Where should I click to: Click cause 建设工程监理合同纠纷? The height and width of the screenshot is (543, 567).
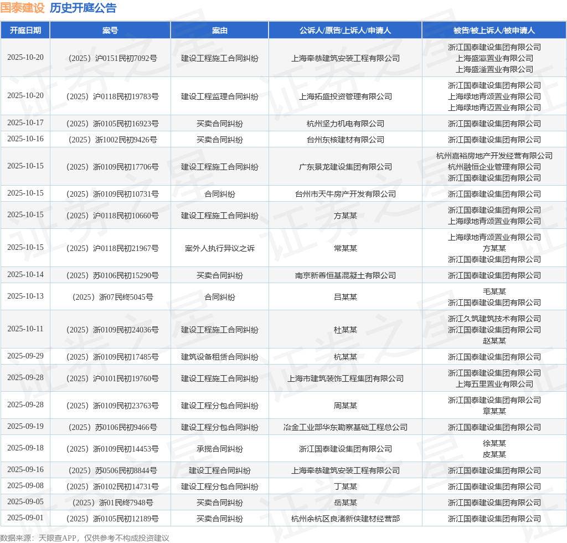point(219,96)
